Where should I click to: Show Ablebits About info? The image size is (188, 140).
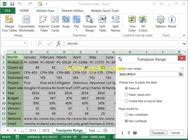tap(172, 22)
